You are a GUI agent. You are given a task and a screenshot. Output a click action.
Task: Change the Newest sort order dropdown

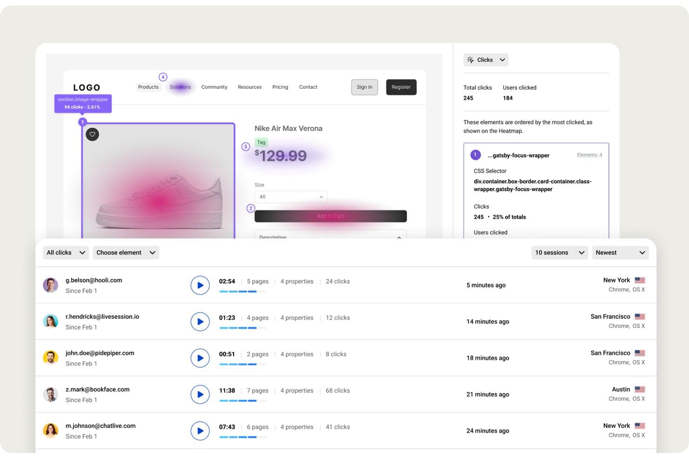pos(620,253)
